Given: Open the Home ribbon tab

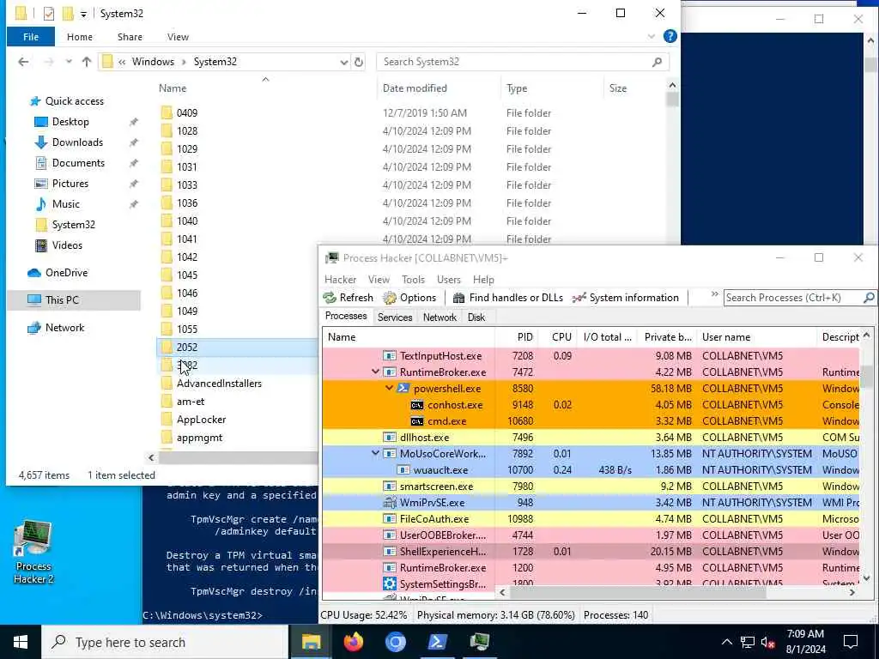Looking at the screenshot, I should pos(80,36).
